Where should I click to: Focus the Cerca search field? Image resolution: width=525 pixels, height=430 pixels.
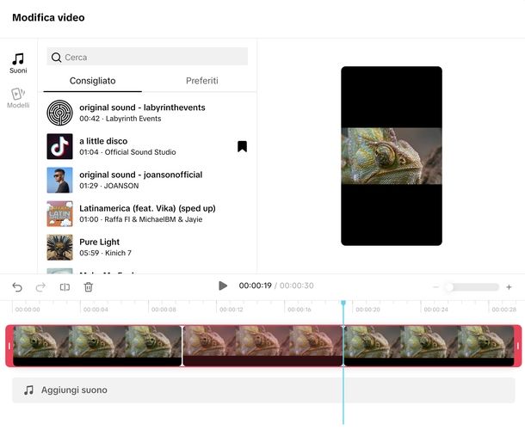coord(147,57)
